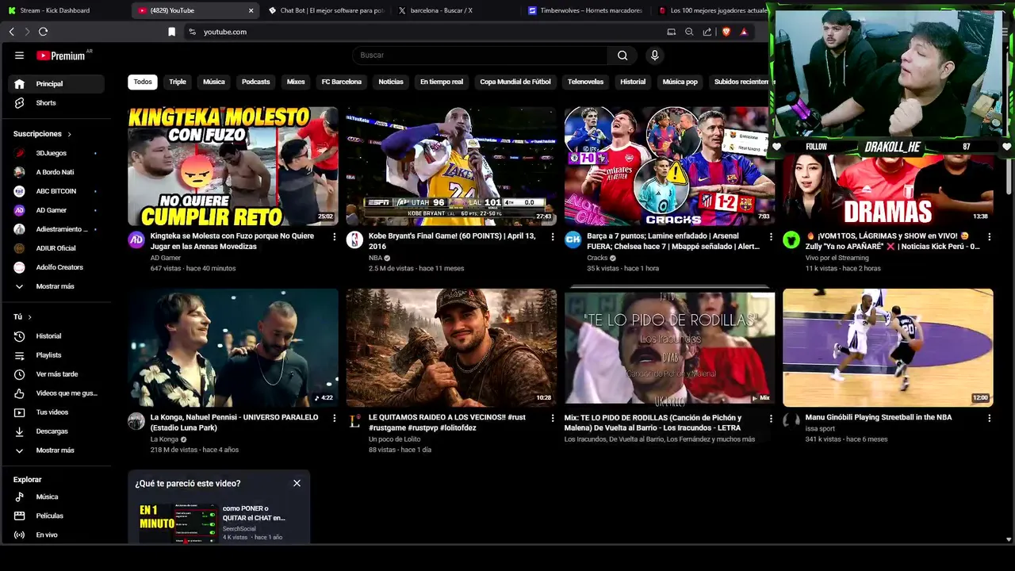The width and height of the screenshot is (1015, 571).
Task: Open Playlists in the sidebar
Action: (x=56, y=355)
